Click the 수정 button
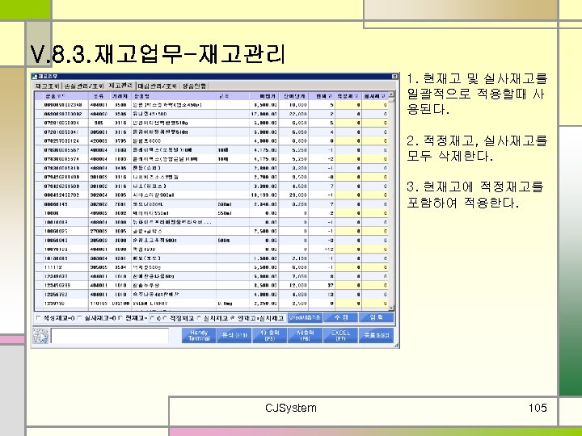 coord(341,317)
